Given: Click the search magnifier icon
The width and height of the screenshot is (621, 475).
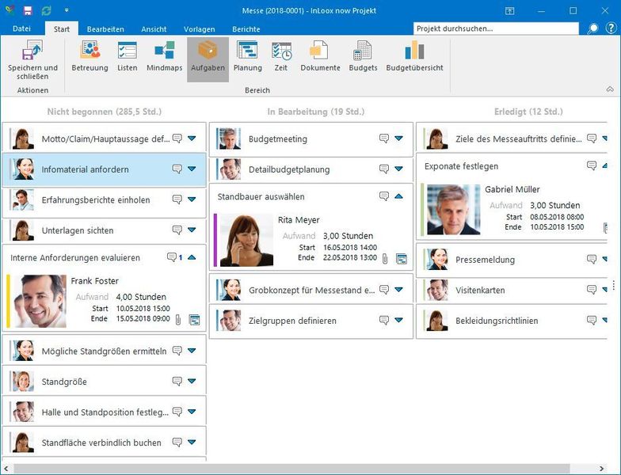Looking at the screenshot, I should pos(592,28).
